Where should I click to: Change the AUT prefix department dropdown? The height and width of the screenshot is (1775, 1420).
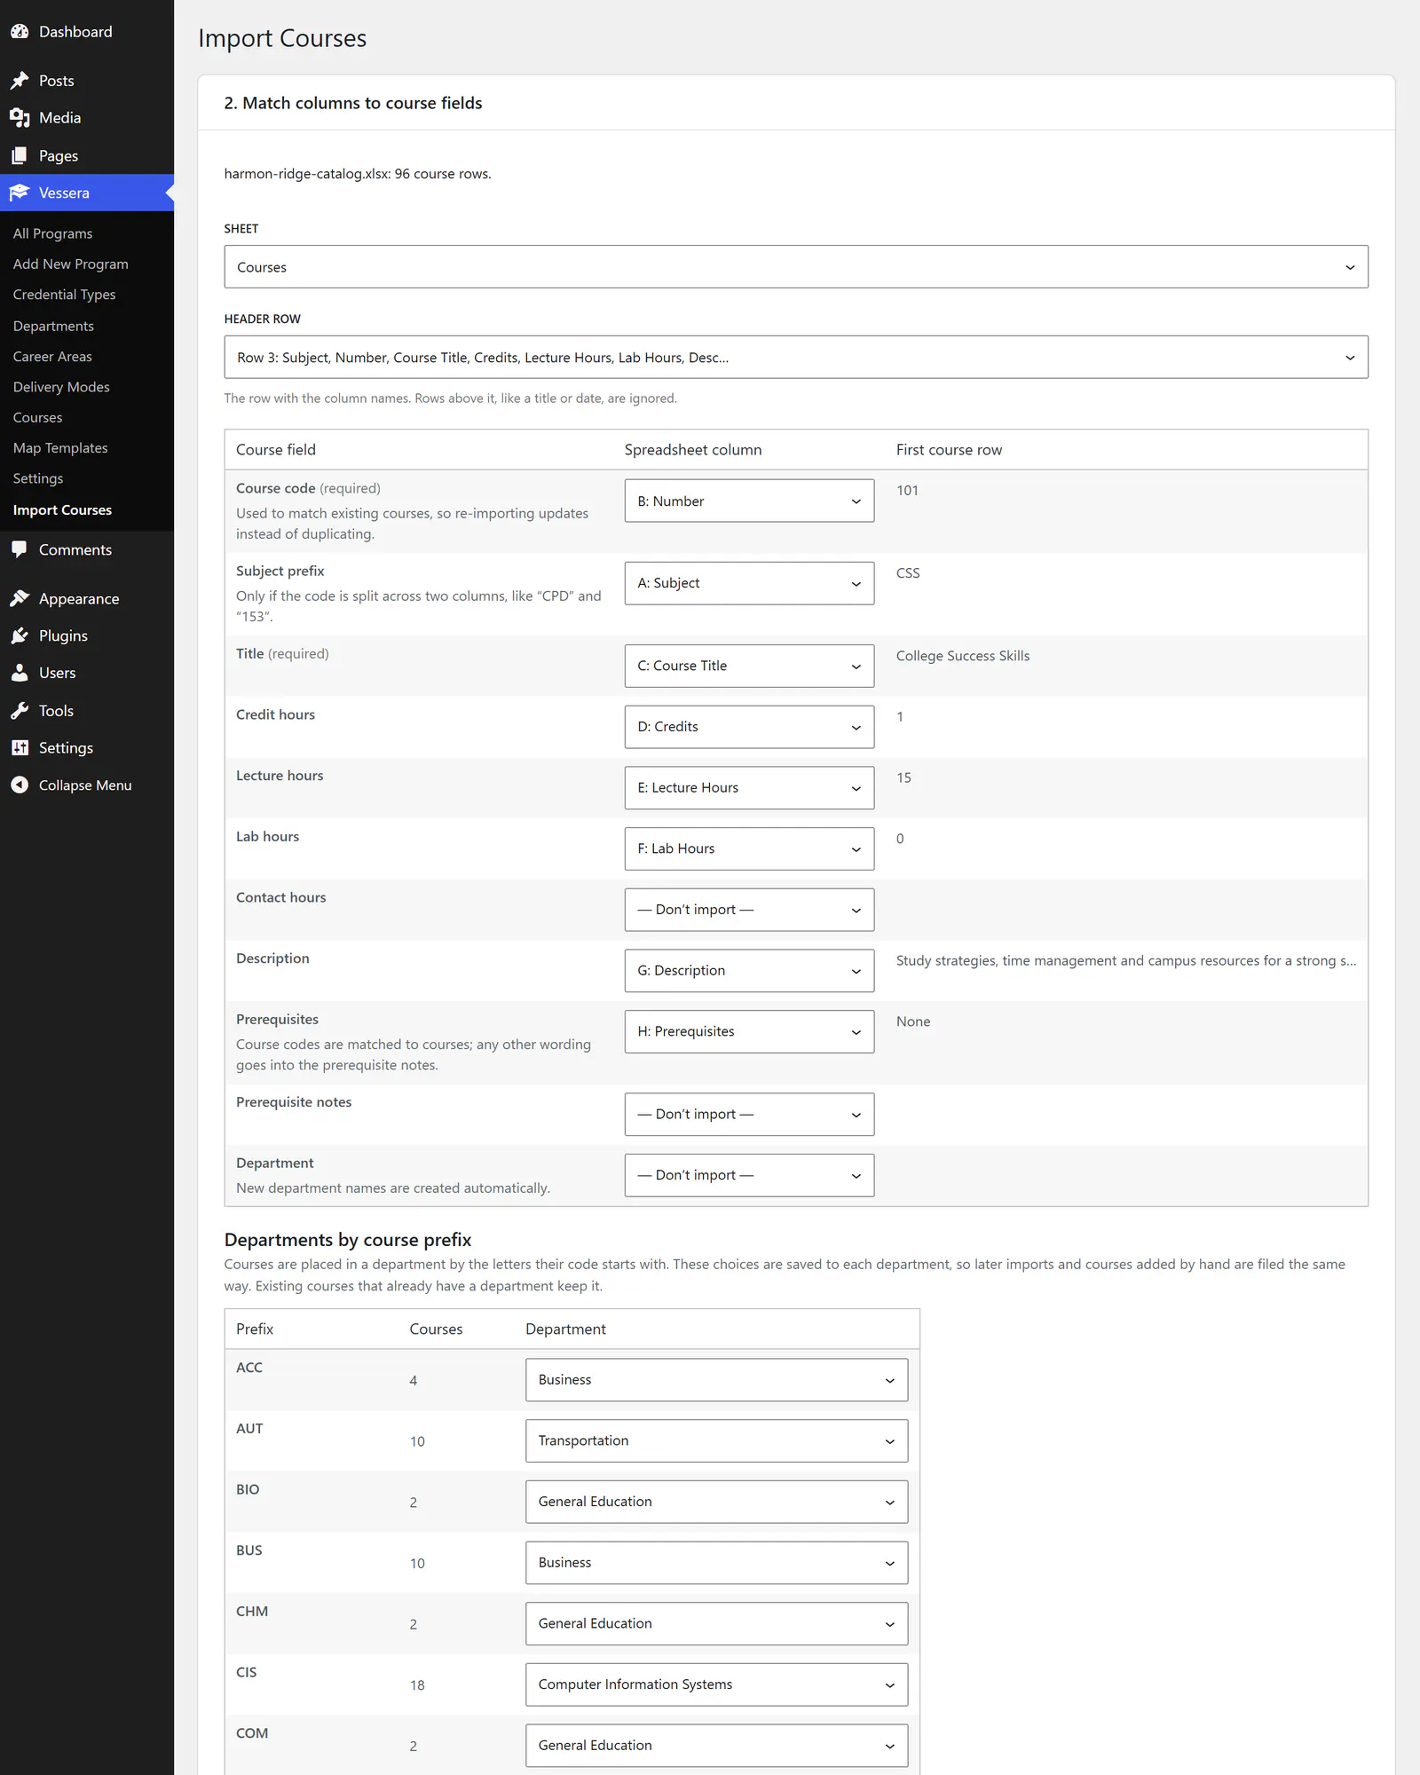click(716, 1440)
